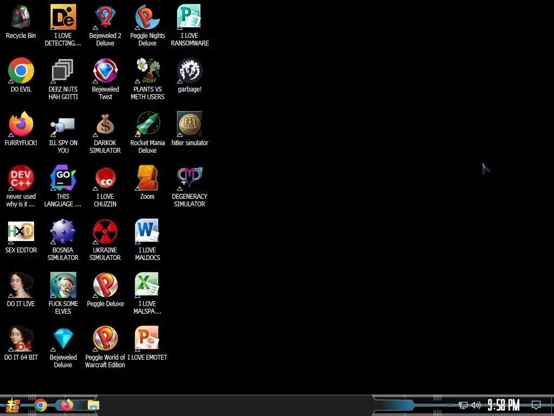Open Chrome from the taskbar
The height and width of the screenshot is (416, 554).
41,405
